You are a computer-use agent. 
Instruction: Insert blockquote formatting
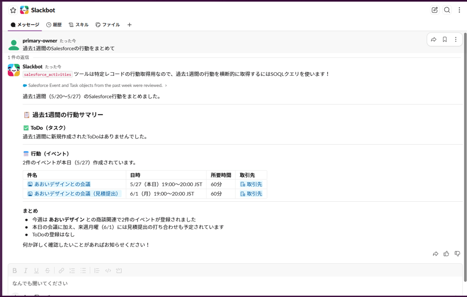[x=97, y=271]
